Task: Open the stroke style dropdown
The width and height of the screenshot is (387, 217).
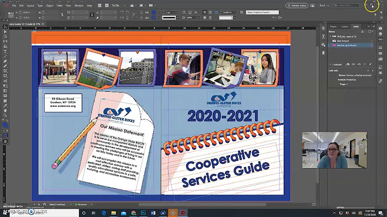Action: tap(177, 18)
